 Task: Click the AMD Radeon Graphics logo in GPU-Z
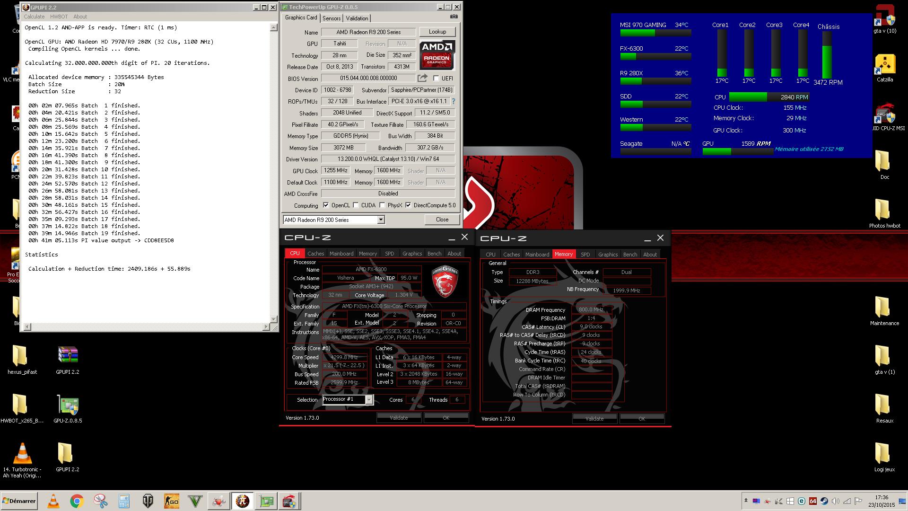pyautogui.click(x=437, y=55)
